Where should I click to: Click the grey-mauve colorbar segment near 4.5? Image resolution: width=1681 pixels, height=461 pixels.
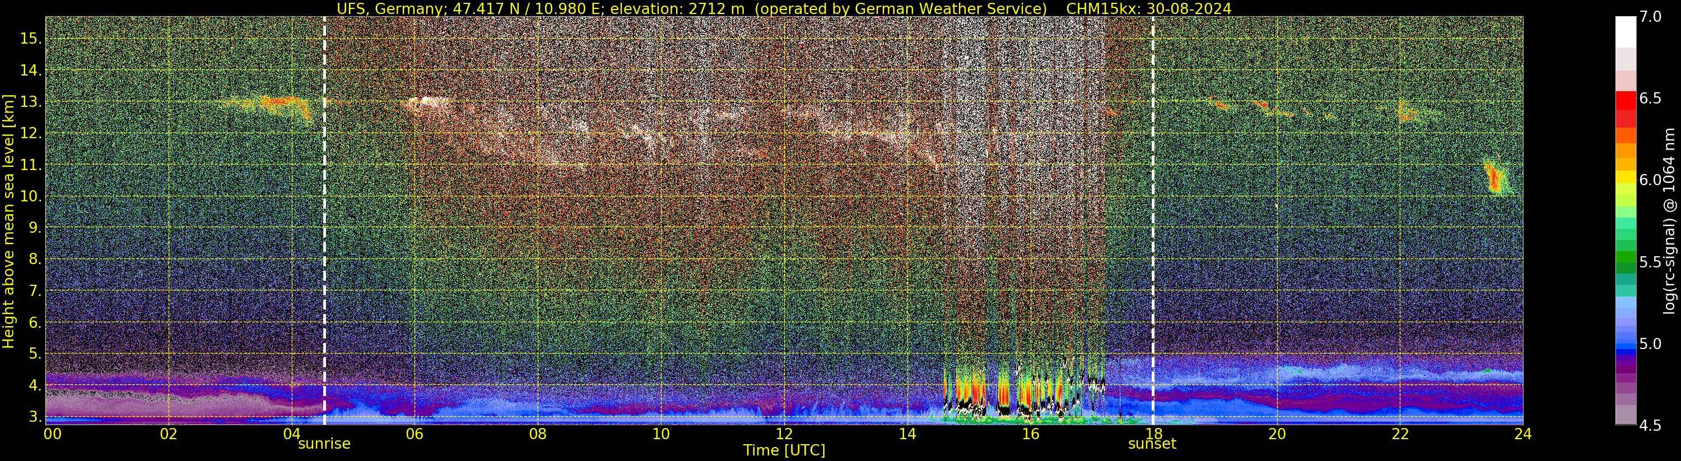point(1626,415)
